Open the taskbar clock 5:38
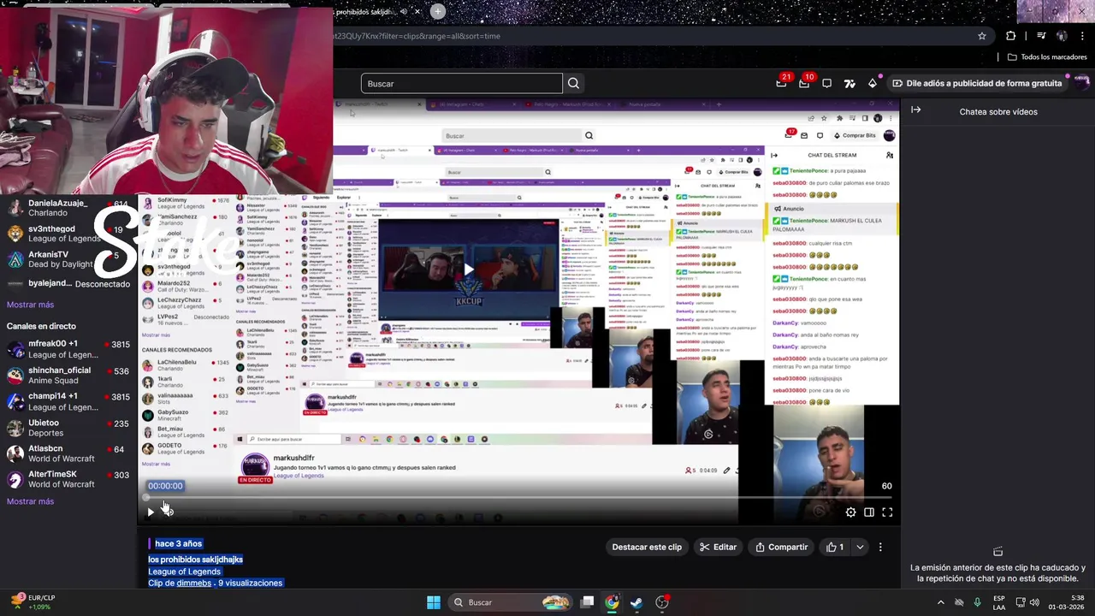Image resolution: width=1095 pixels, height=616 pixels. (x=1066, y=601)
